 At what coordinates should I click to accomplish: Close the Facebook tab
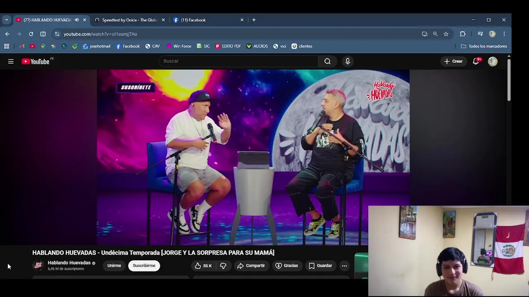coord(242,20)
